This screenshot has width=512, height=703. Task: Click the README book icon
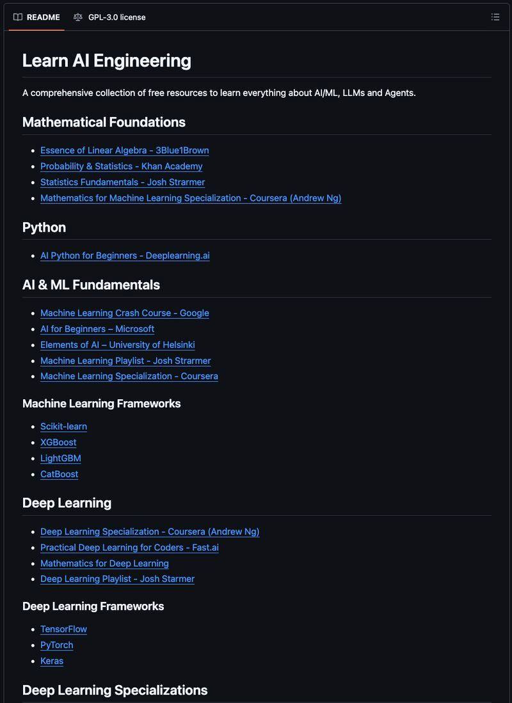coord(17,17)
